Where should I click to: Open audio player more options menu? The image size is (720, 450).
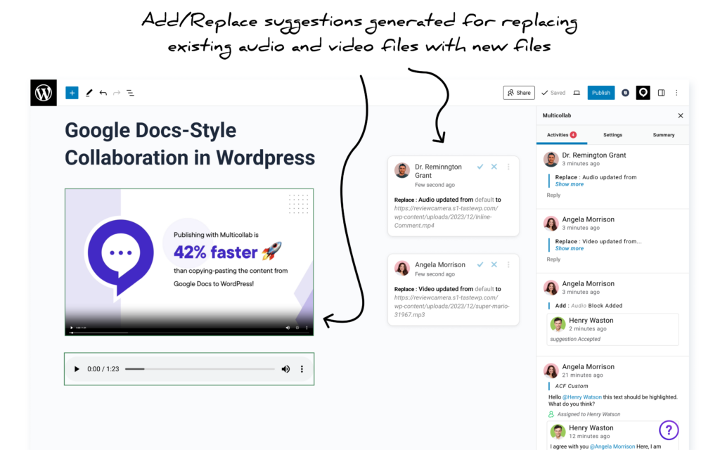pos(302,368)
